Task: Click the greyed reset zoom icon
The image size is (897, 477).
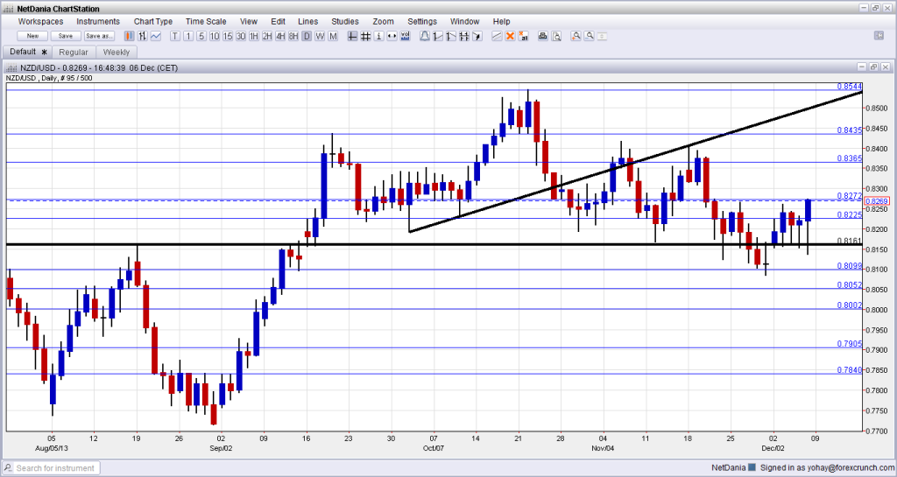Action: [602, 36]
